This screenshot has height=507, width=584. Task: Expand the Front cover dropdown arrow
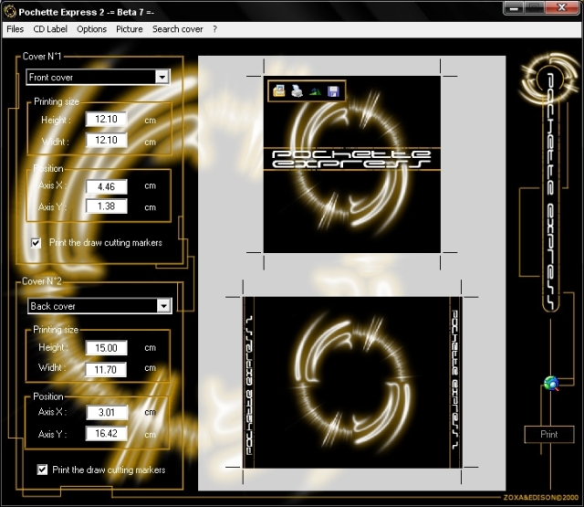pyautogui.click(x=162, y=77)
